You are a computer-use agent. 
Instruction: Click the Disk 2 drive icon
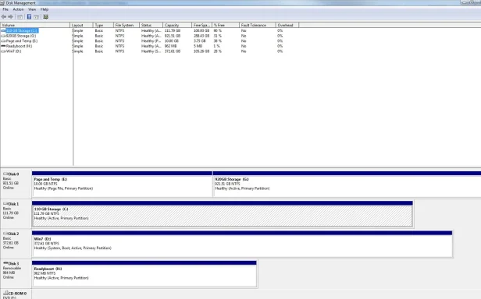[5, 234]
